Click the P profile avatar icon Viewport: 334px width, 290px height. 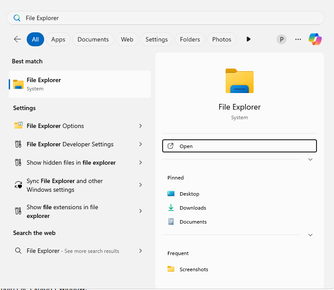click(282, 39)
